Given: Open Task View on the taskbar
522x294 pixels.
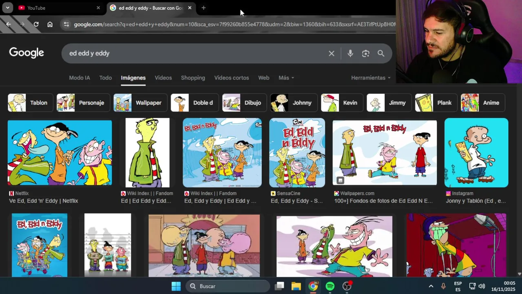Looking at the screenshot, I should pyautogui.click(x=279, y=286).
